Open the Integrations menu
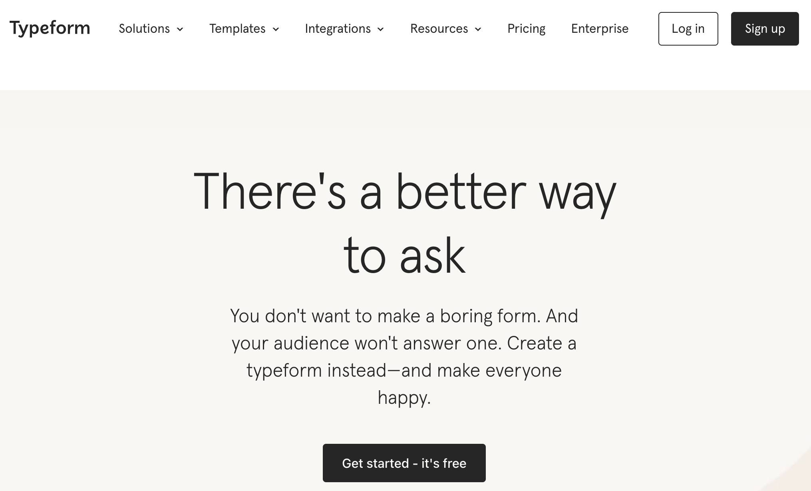 338,29
